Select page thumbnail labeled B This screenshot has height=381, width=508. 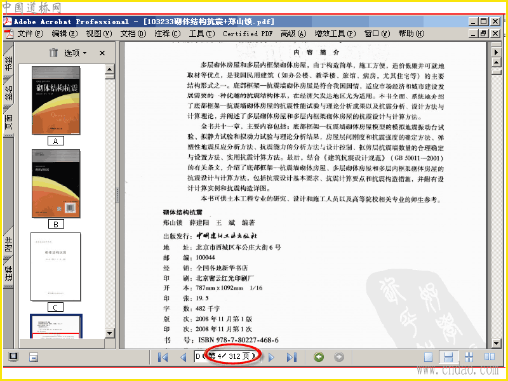[56, 184]
